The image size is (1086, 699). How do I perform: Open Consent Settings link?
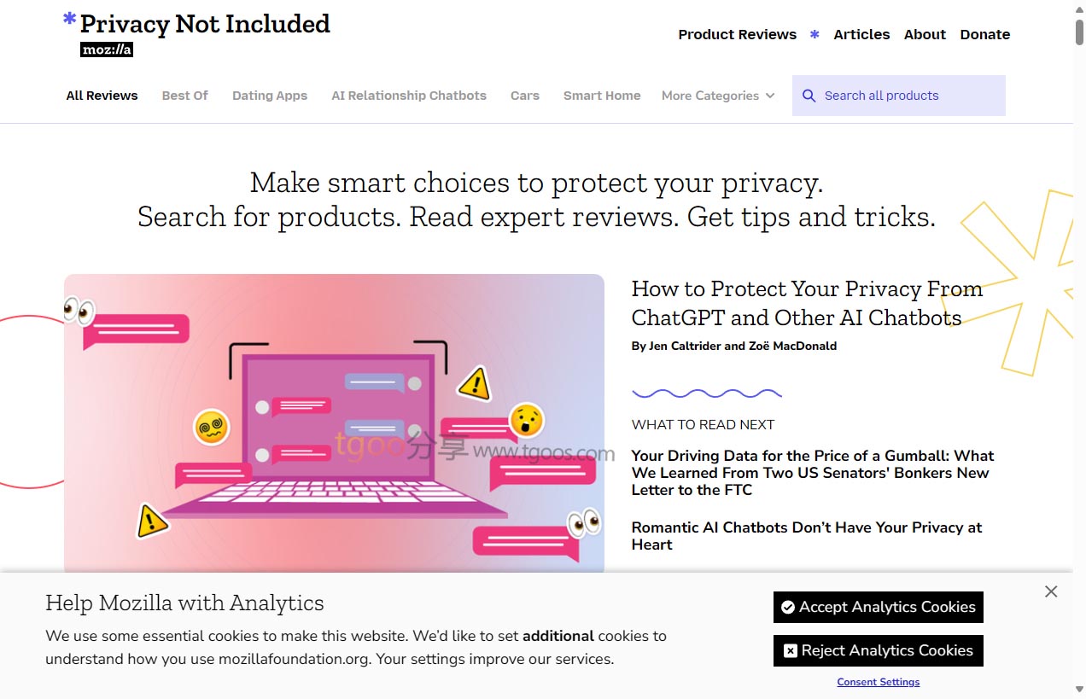point(879,682)
